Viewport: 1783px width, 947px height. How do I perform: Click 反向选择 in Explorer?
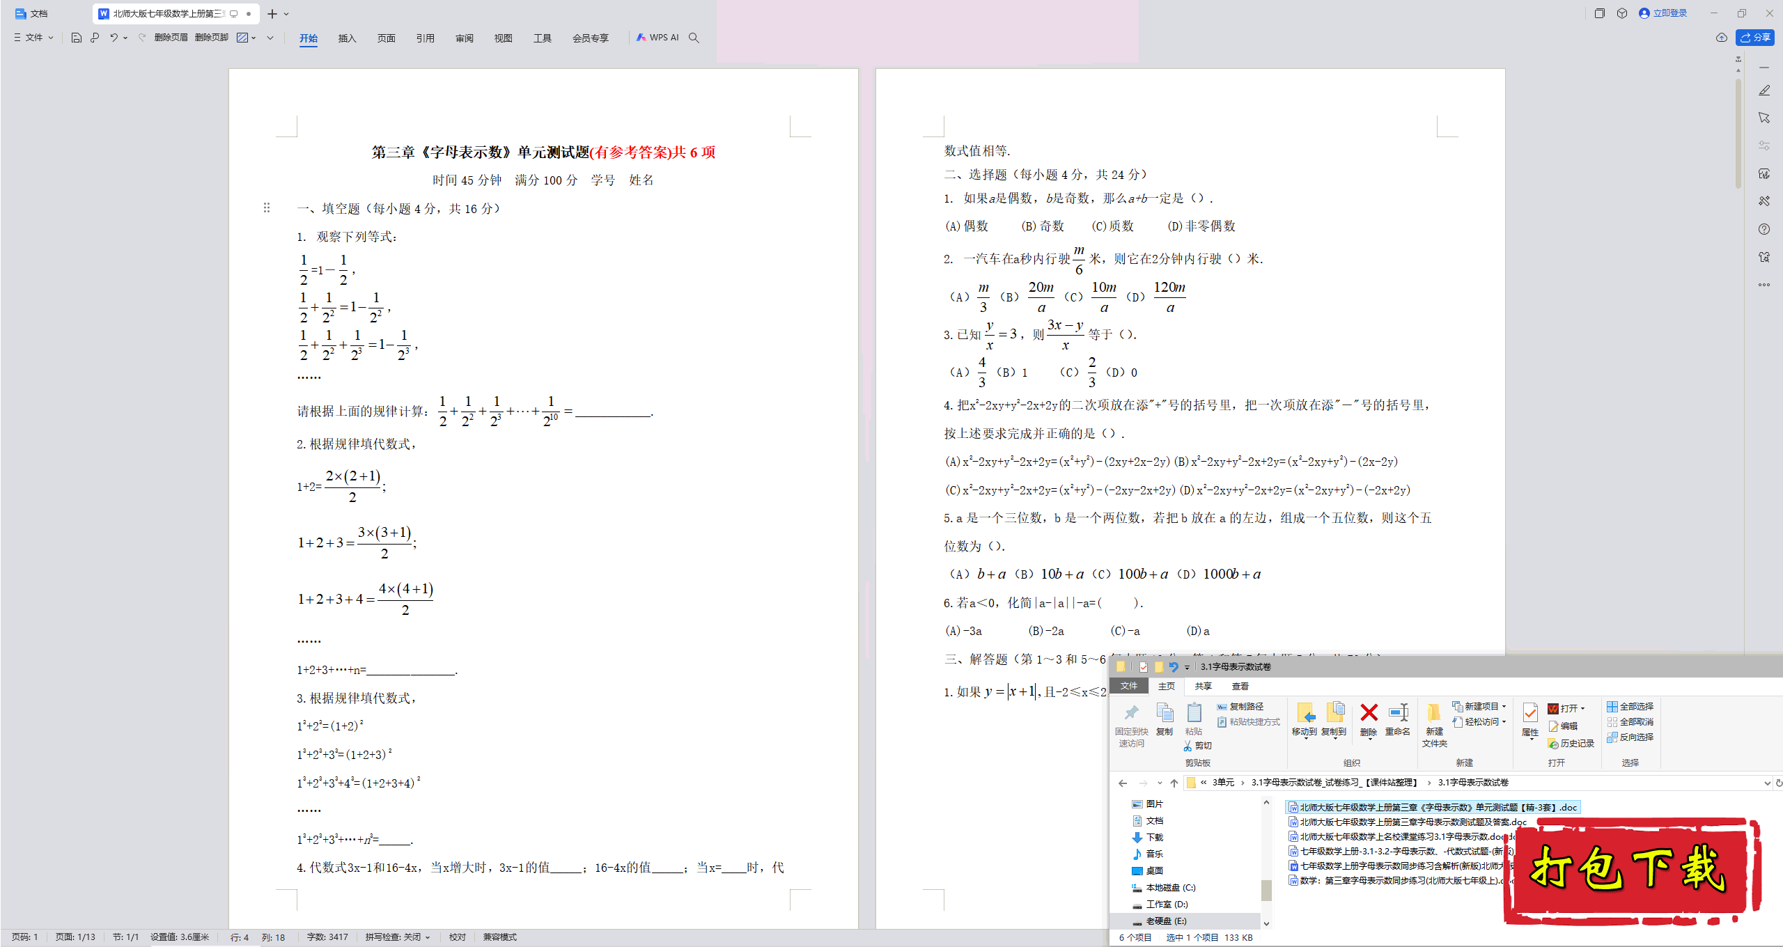(1630, 737)
